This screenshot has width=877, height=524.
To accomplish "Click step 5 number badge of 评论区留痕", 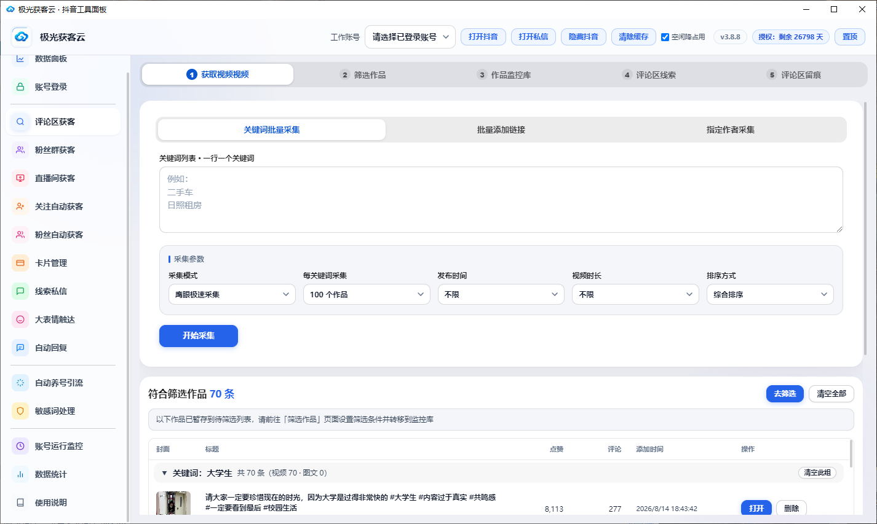I will click(772, 75).
